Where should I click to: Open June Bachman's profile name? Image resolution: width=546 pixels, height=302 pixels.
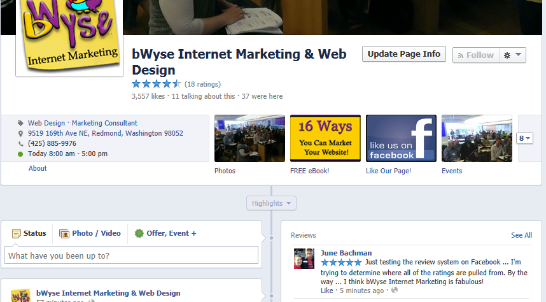pos(346,253)
